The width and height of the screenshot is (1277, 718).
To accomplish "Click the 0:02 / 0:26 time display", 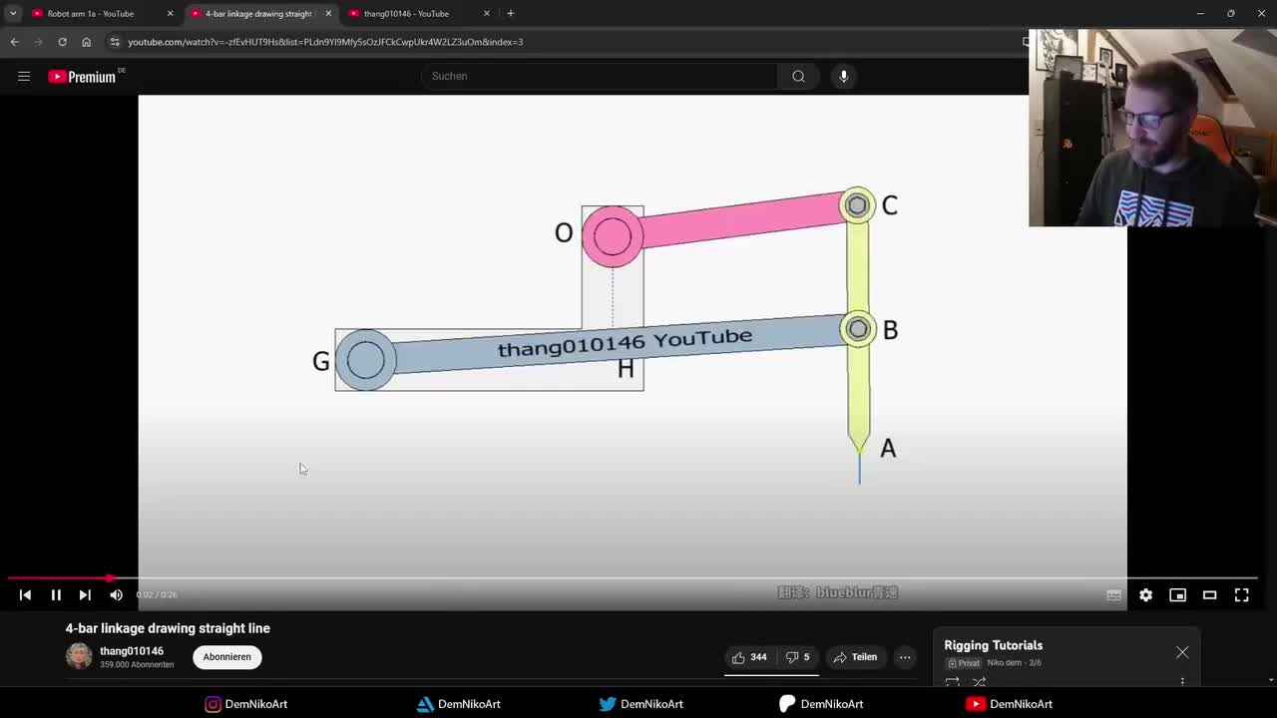I will 157,594.
